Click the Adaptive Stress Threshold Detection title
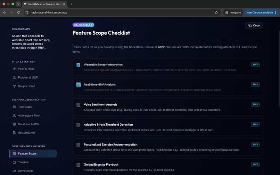The height and width of the screenshot is (175, 280). 108,125
